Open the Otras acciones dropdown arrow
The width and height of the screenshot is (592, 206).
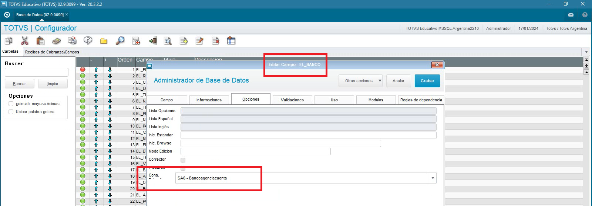coord(380,81)
